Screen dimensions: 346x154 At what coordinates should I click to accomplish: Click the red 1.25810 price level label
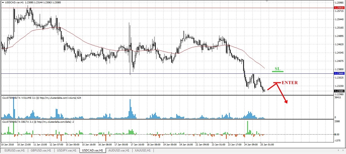tap(339, 8)
